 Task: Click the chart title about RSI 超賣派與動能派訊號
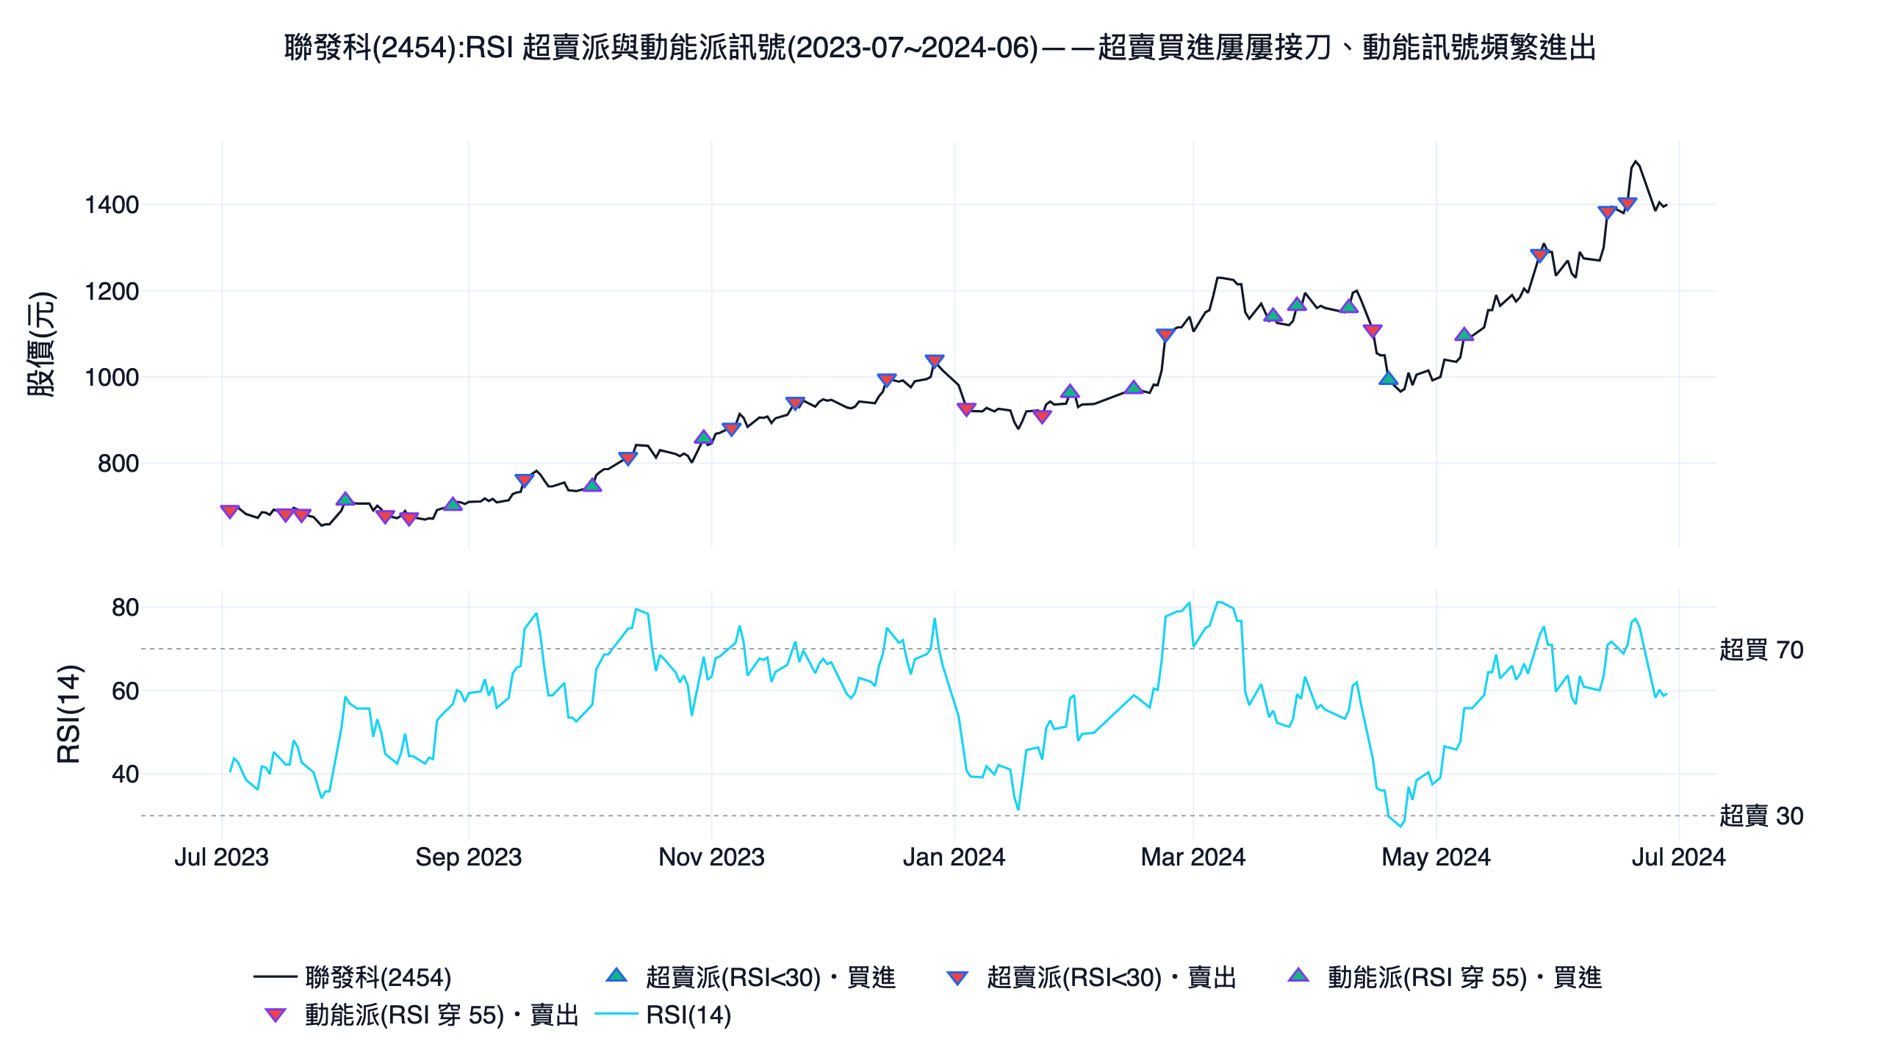point(940,48)
